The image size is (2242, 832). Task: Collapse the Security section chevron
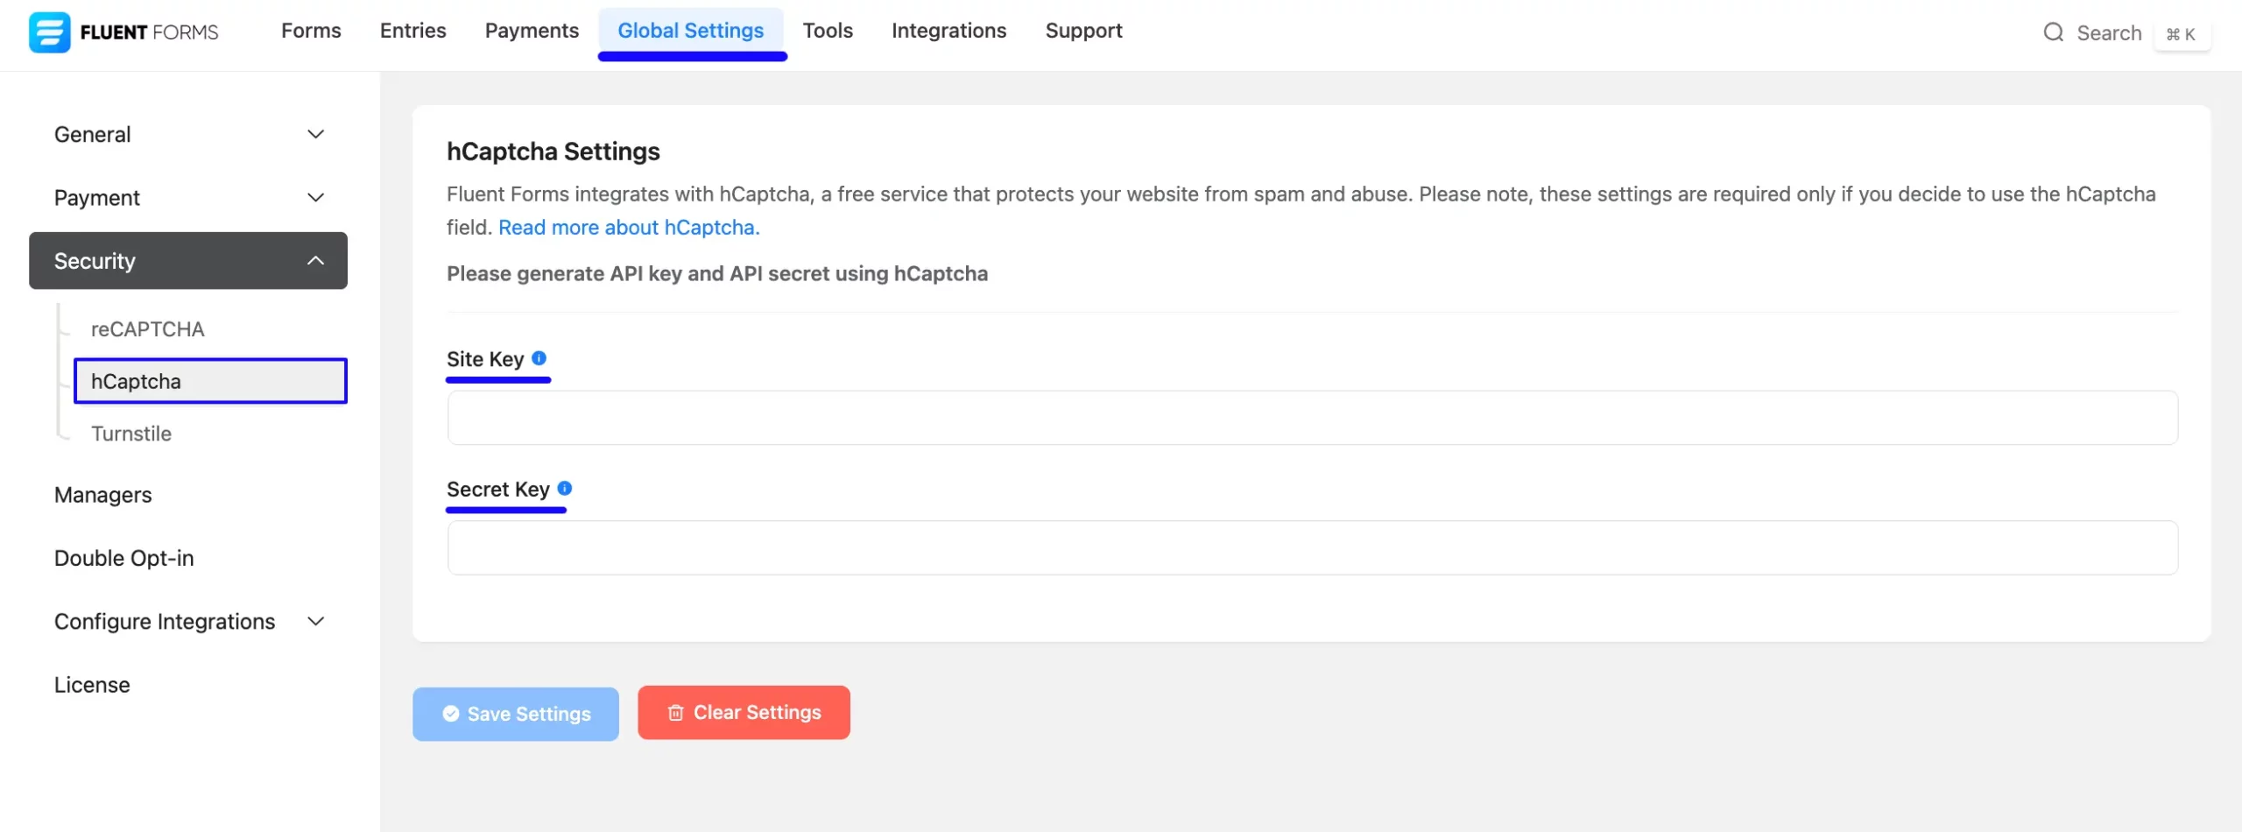coord(316,260)
